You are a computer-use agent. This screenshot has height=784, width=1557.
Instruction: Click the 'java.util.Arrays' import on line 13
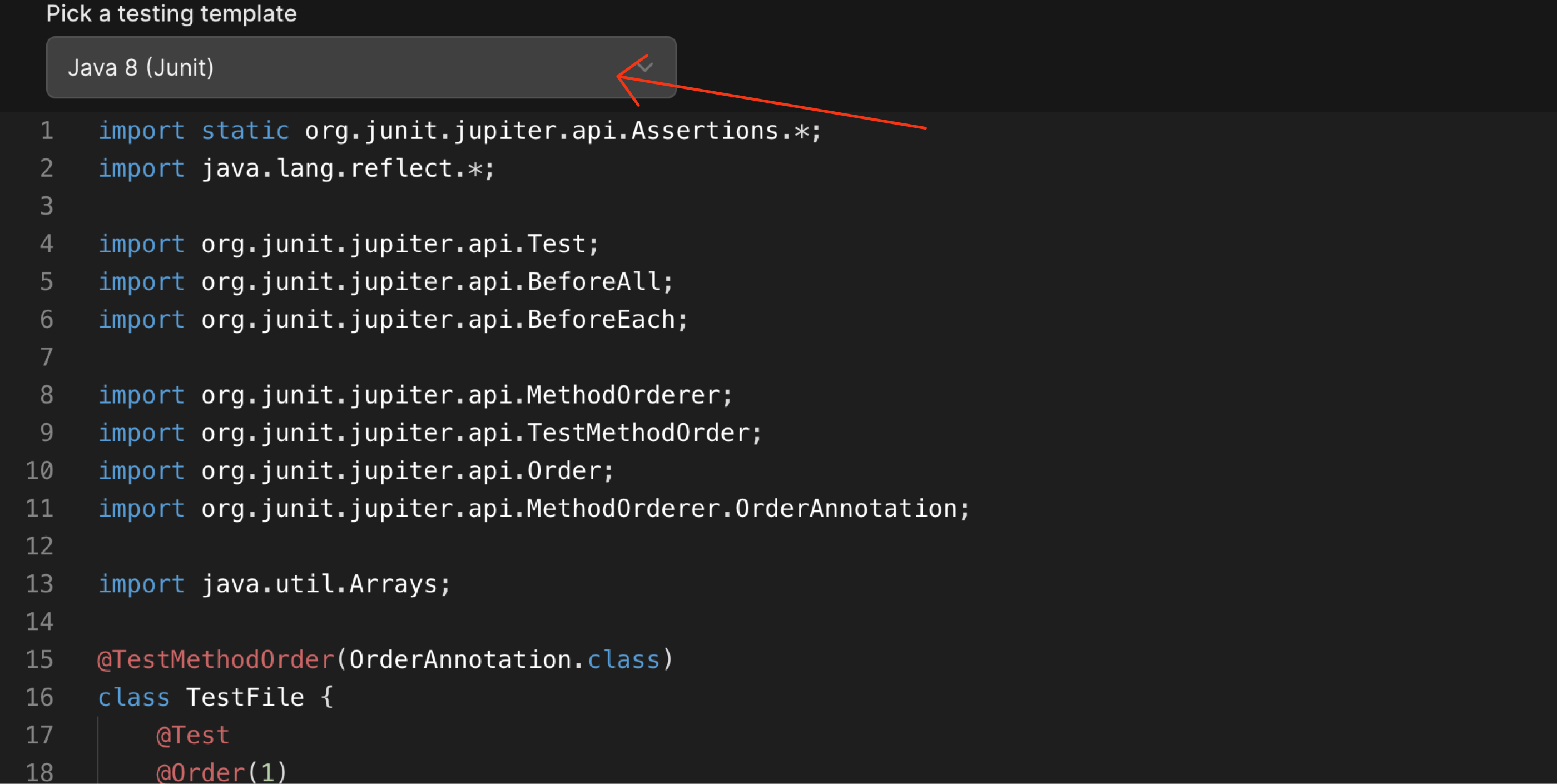325,584
